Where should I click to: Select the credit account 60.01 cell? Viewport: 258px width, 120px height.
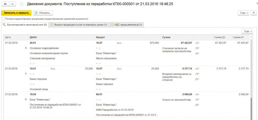click(99, 94)
